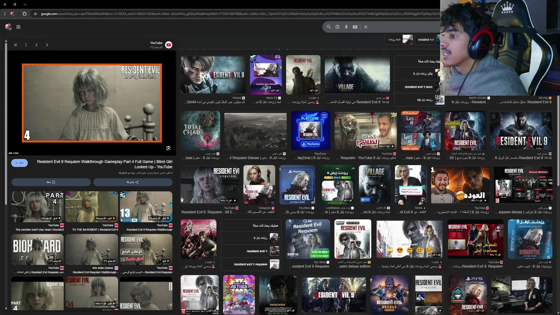Select the 'لعبة رزدنت' filter chip
This screenshot has width=560, height=315.
coord(400,39)
